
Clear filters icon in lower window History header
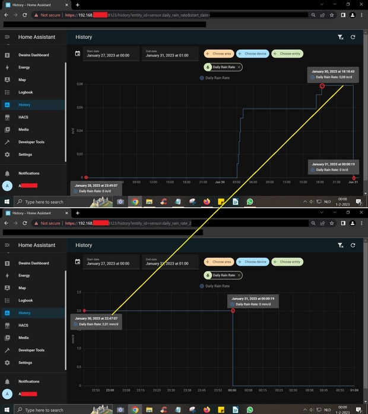341,245
